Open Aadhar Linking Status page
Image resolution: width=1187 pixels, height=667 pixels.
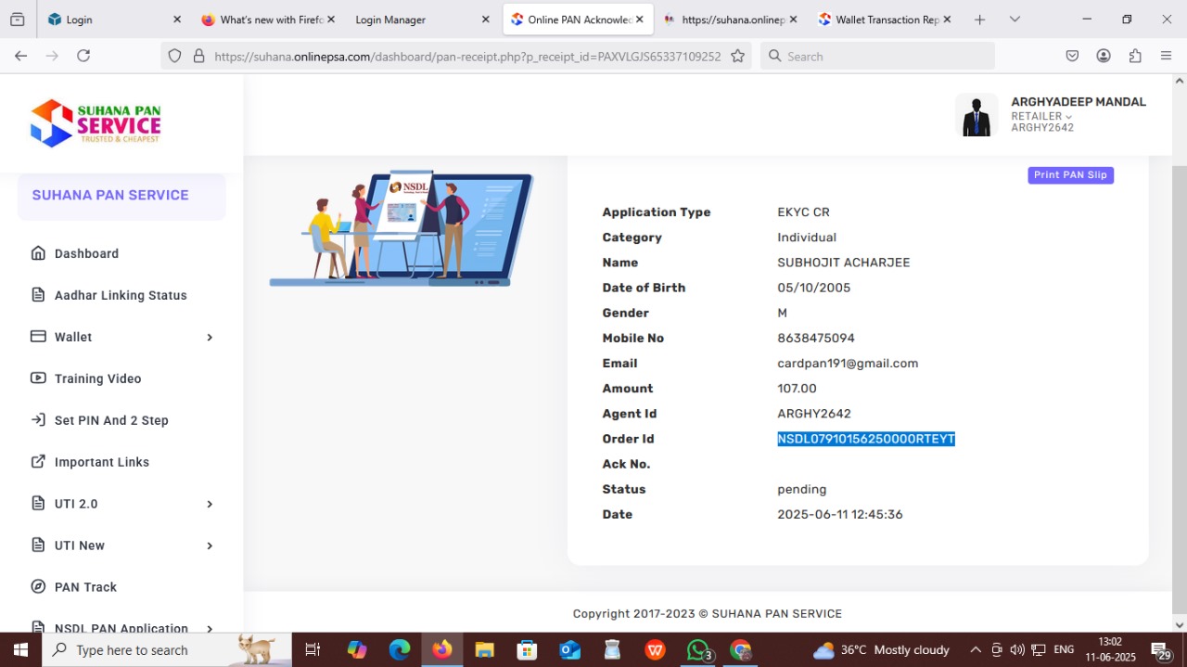tap(121, 295)
